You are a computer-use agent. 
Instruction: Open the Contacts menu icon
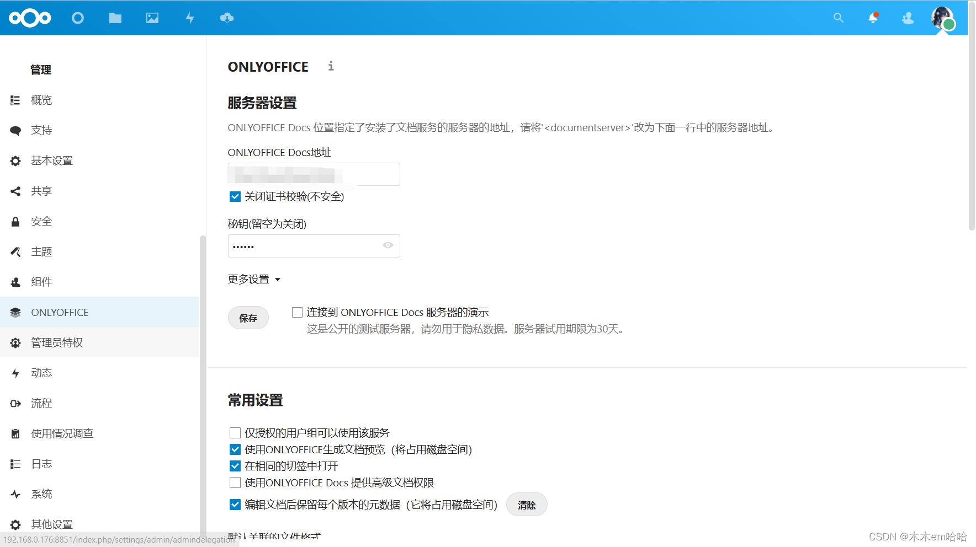click(x=908, y=18)
